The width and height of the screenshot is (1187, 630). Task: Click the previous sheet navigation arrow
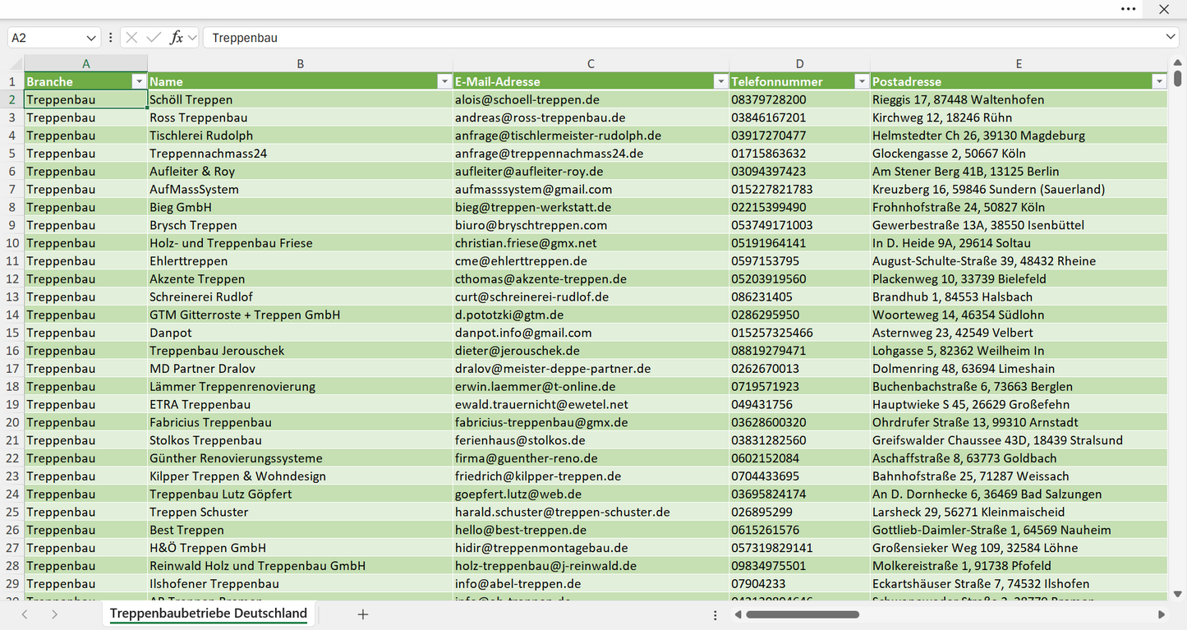pos(25,614)
